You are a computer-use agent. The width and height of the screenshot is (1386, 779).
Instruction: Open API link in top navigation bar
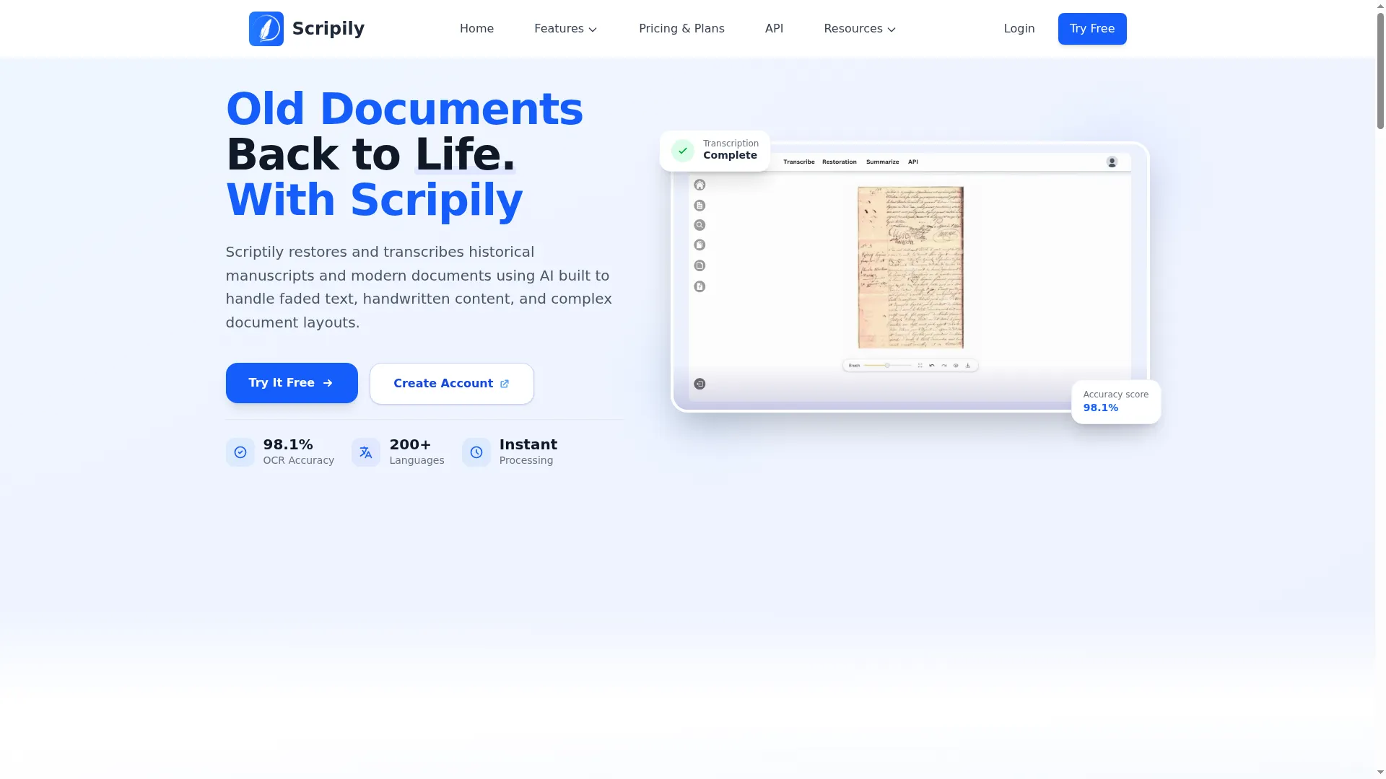774,29
